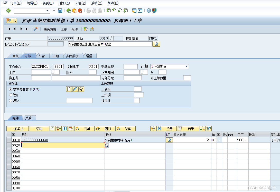Screen dimensions: 280x192
Task: Click the 工序 toolbar button
Action: coord(64,29)
